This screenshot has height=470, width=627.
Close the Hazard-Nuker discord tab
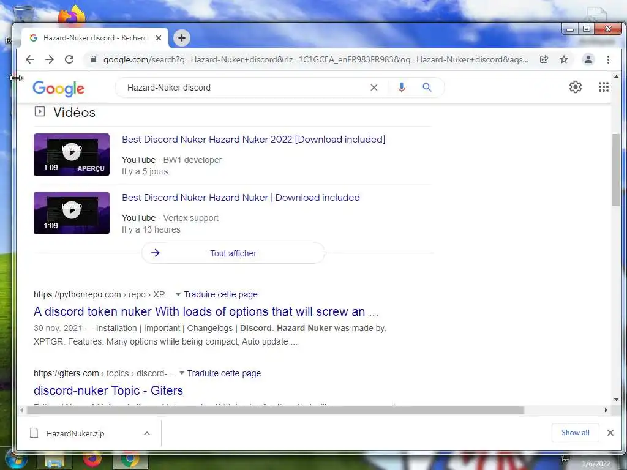pyautogui.click(x=159, y=38)
